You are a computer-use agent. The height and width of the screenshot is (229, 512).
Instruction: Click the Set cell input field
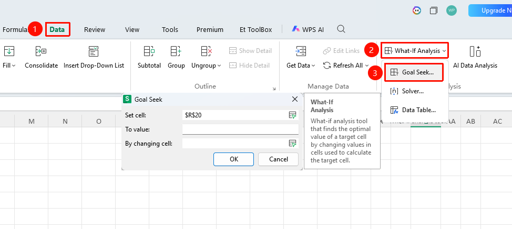point(235,115)
